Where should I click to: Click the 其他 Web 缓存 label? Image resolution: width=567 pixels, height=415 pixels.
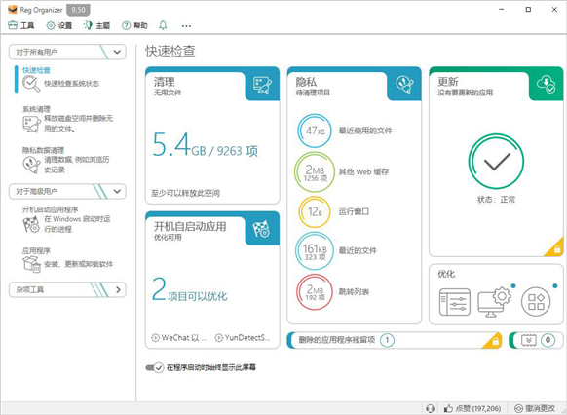[x=363, y=171]
